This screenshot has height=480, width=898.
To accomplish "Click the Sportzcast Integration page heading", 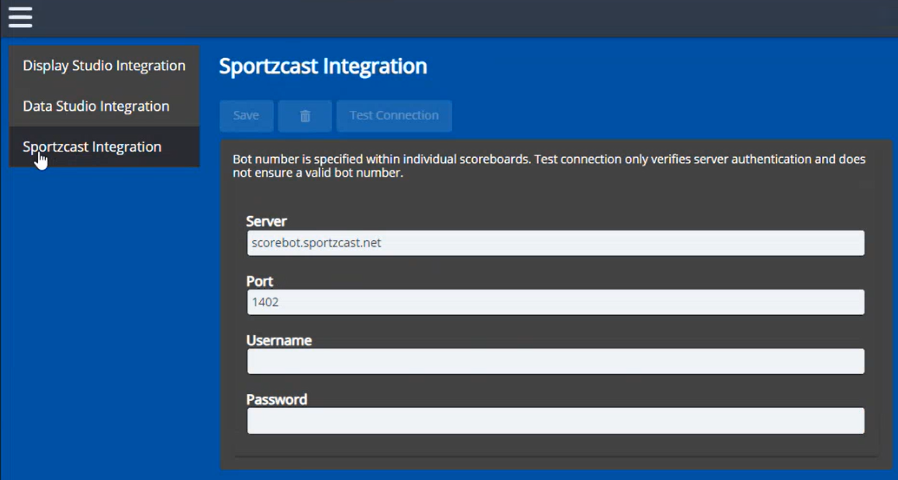I will [323, 67].
